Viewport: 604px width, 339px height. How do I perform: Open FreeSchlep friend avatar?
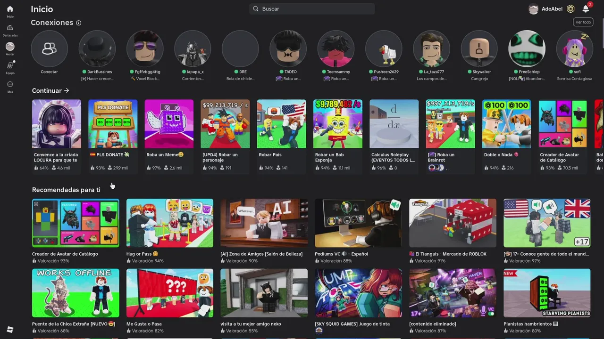point(527,48)
